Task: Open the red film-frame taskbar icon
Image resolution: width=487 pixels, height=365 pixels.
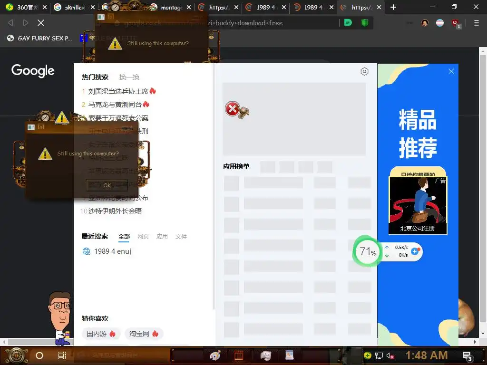Action: click(239, 355)
